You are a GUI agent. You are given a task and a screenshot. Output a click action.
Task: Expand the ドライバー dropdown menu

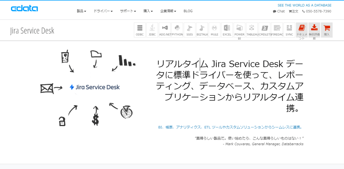coord(103,11)
